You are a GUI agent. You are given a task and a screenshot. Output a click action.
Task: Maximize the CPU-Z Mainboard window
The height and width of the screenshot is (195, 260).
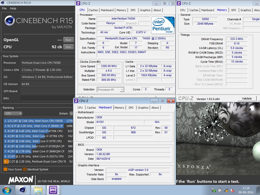point(162,101)
